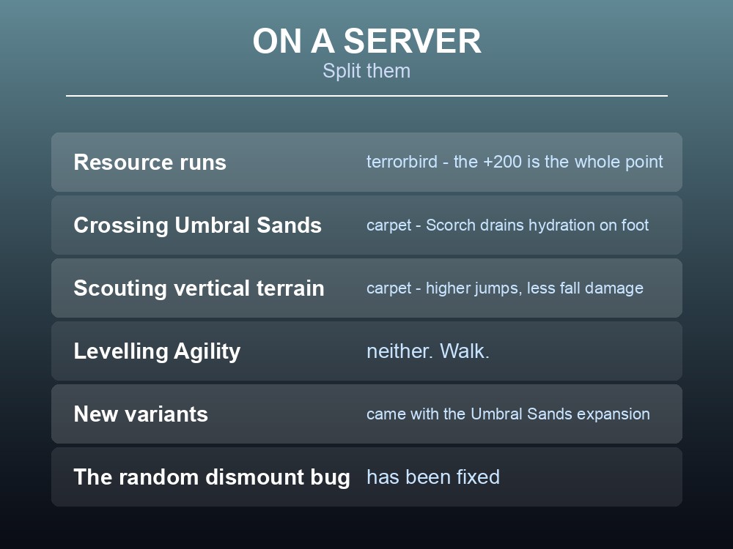Screen dimensions: 733x549
Task: Click the has been fixed text
Action: coord(433,477)
